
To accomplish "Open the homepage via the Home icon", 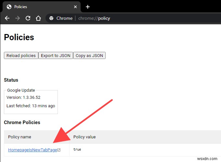I will click(38, 18).
